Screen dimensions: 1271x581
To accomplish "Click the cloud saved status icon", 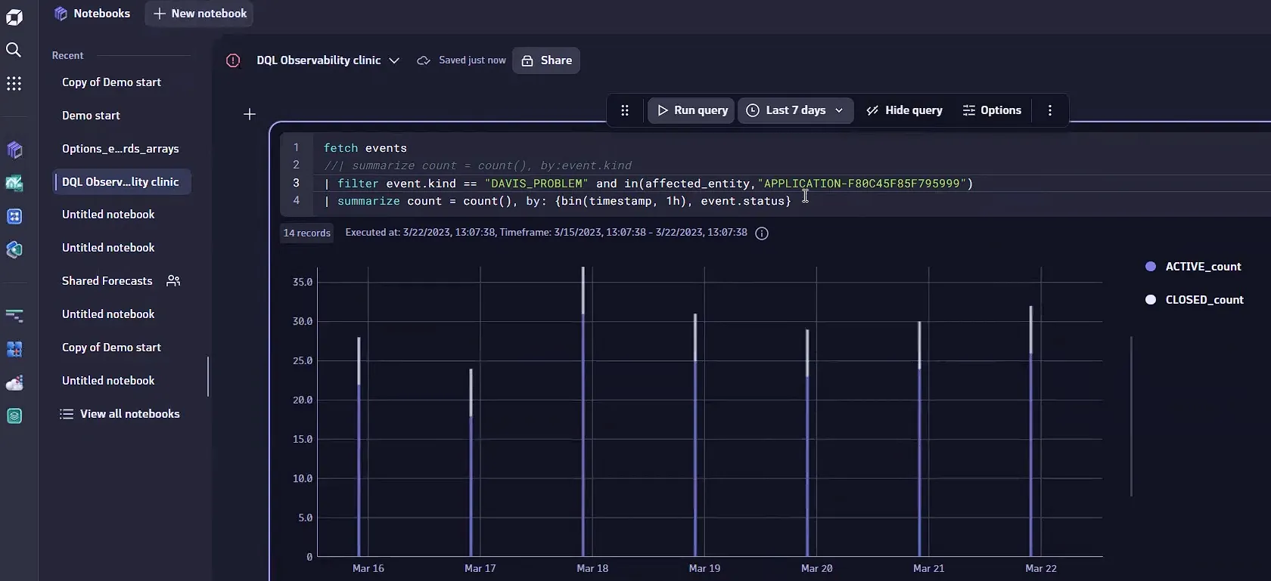I will point(424,60).
